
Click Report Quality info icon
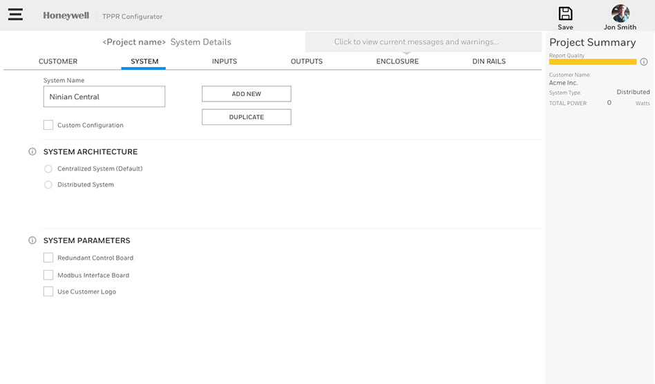644,62
